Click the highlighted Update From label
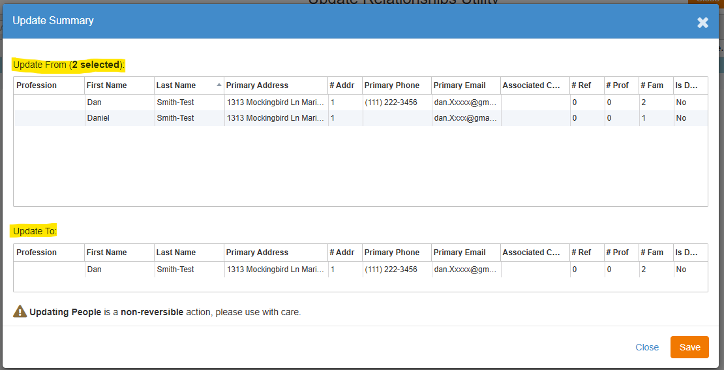This screenshot has width=724, height=370. [68, 65]
